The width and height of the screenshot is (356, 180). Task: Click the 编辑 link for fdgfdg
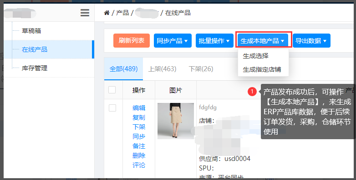139,108
